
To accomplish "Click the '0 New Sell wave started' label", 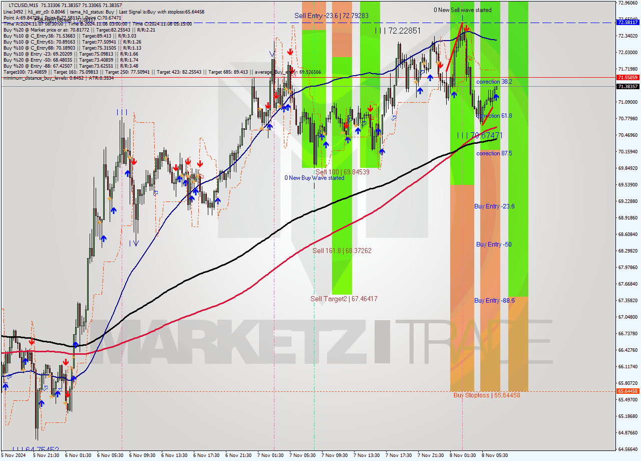I will click(x=463, y=10).
